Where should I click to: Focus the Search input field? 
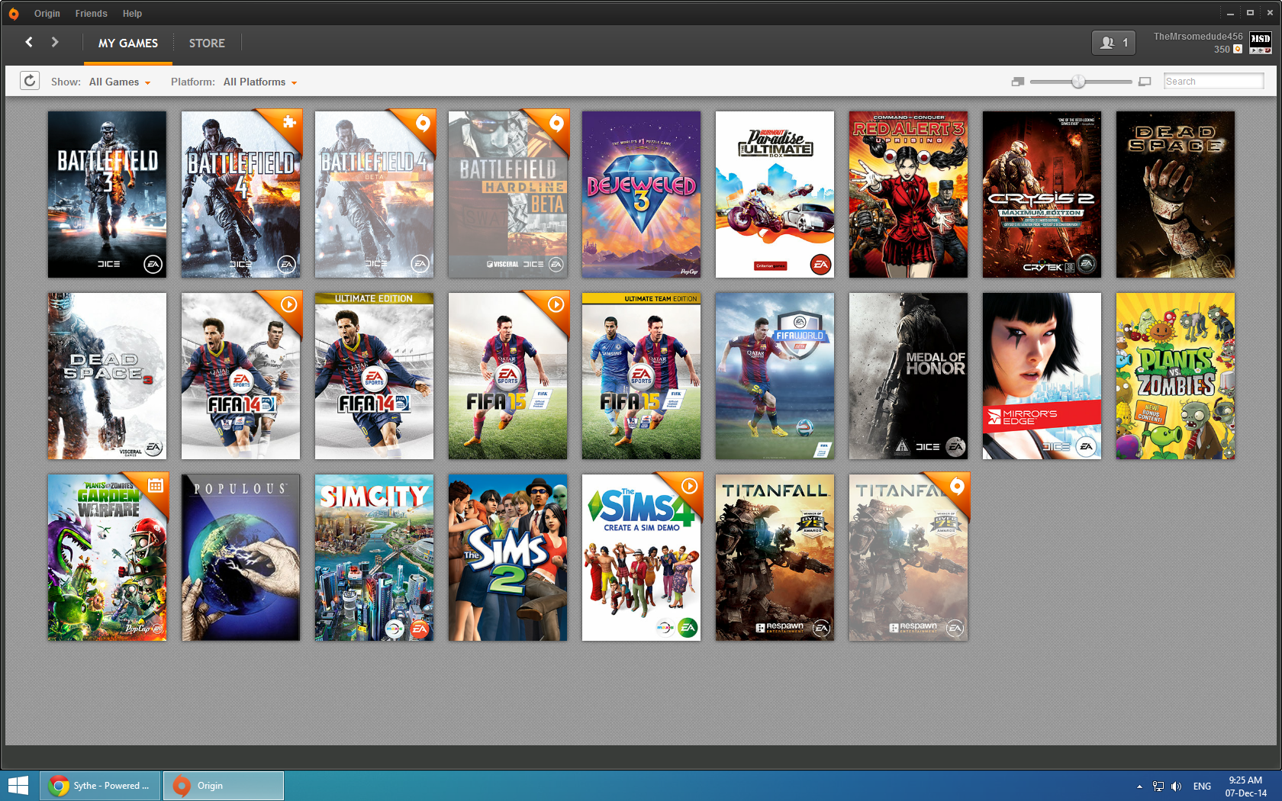(x=1213, y=82)
